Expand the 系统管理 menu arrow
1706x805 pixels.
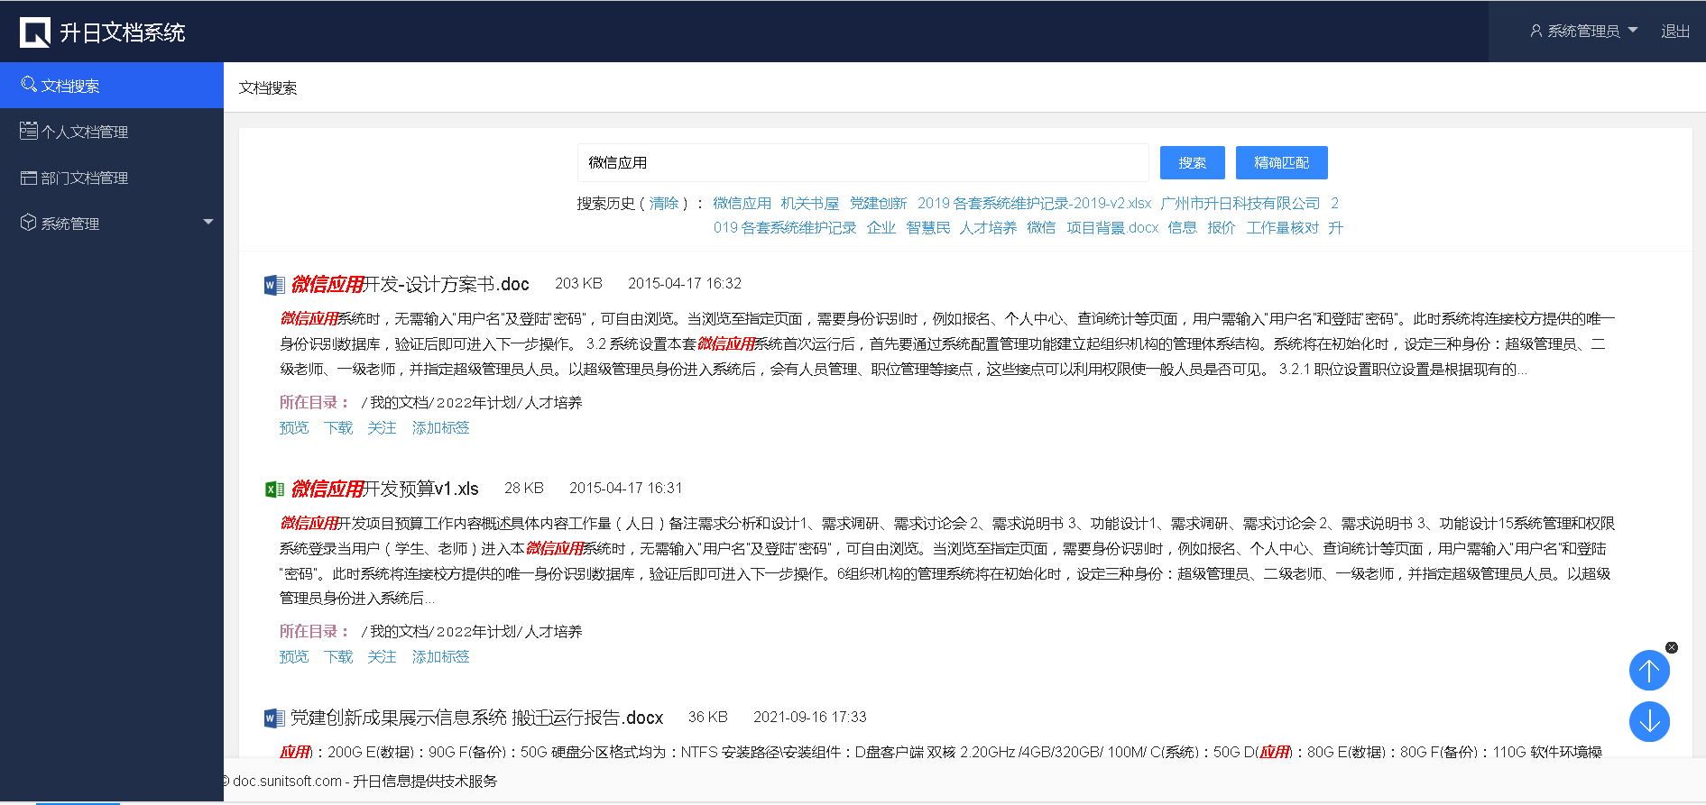[208, 222]
